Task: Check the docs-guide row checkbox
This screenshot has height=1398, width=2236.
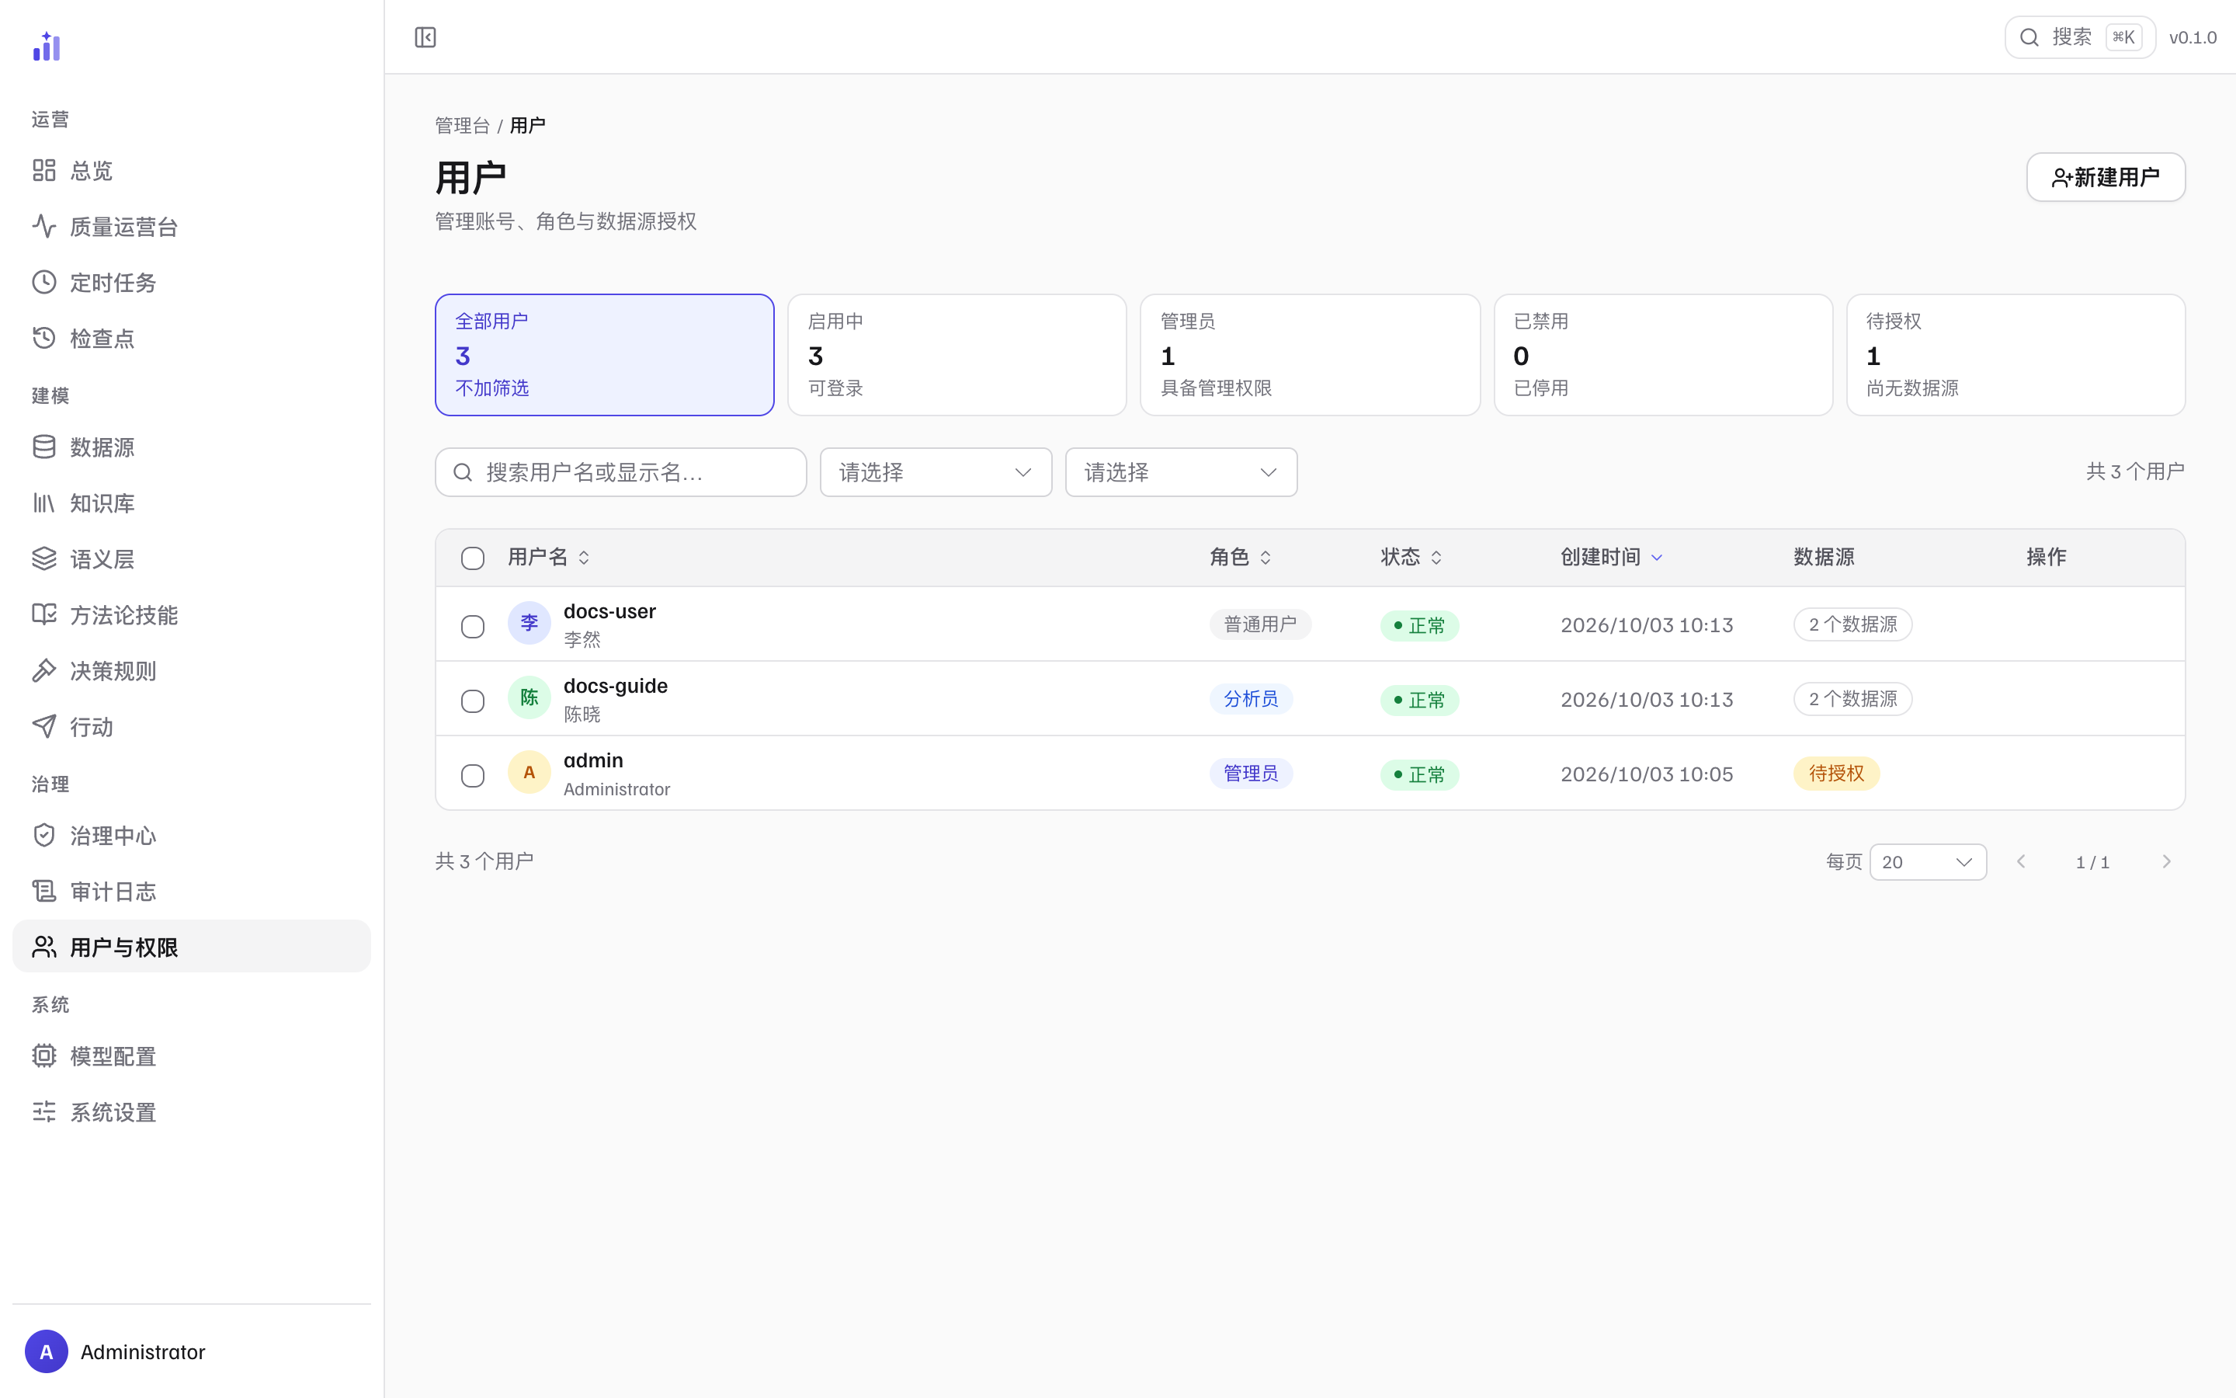Action: pos(472,702)
